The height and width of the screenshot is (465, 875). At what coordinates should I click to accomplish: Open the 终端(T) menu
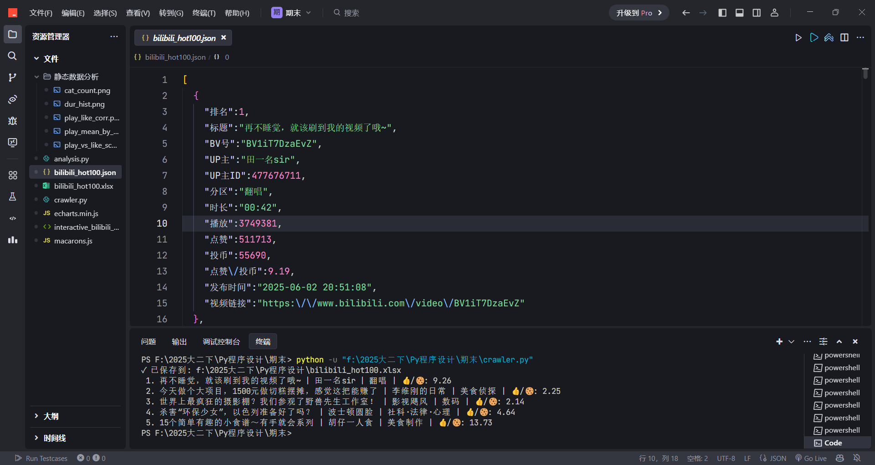[204, 13]
